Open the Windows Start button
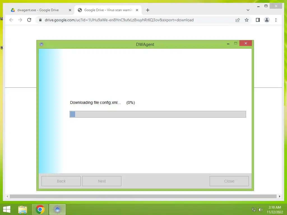287x215 pixels. tap(7, 209)
